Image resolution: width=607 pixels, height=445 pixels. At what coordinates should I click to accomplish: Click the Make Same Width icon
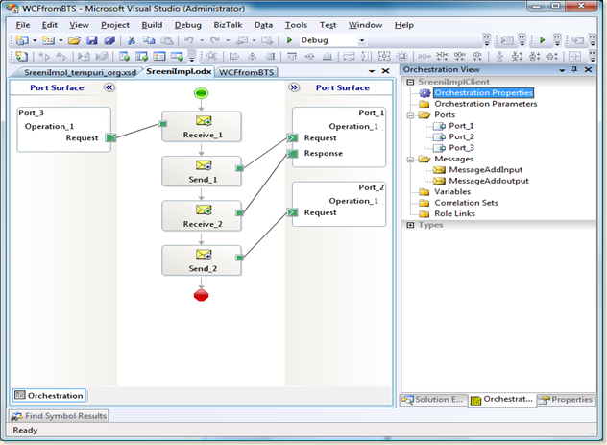tap(349, 57)
